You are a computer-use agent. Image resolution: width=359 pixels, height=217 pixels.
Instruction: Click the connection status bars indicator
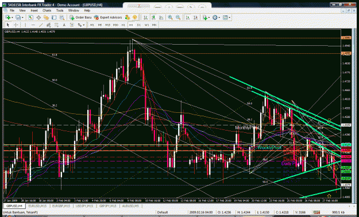(x=316, y=212)
